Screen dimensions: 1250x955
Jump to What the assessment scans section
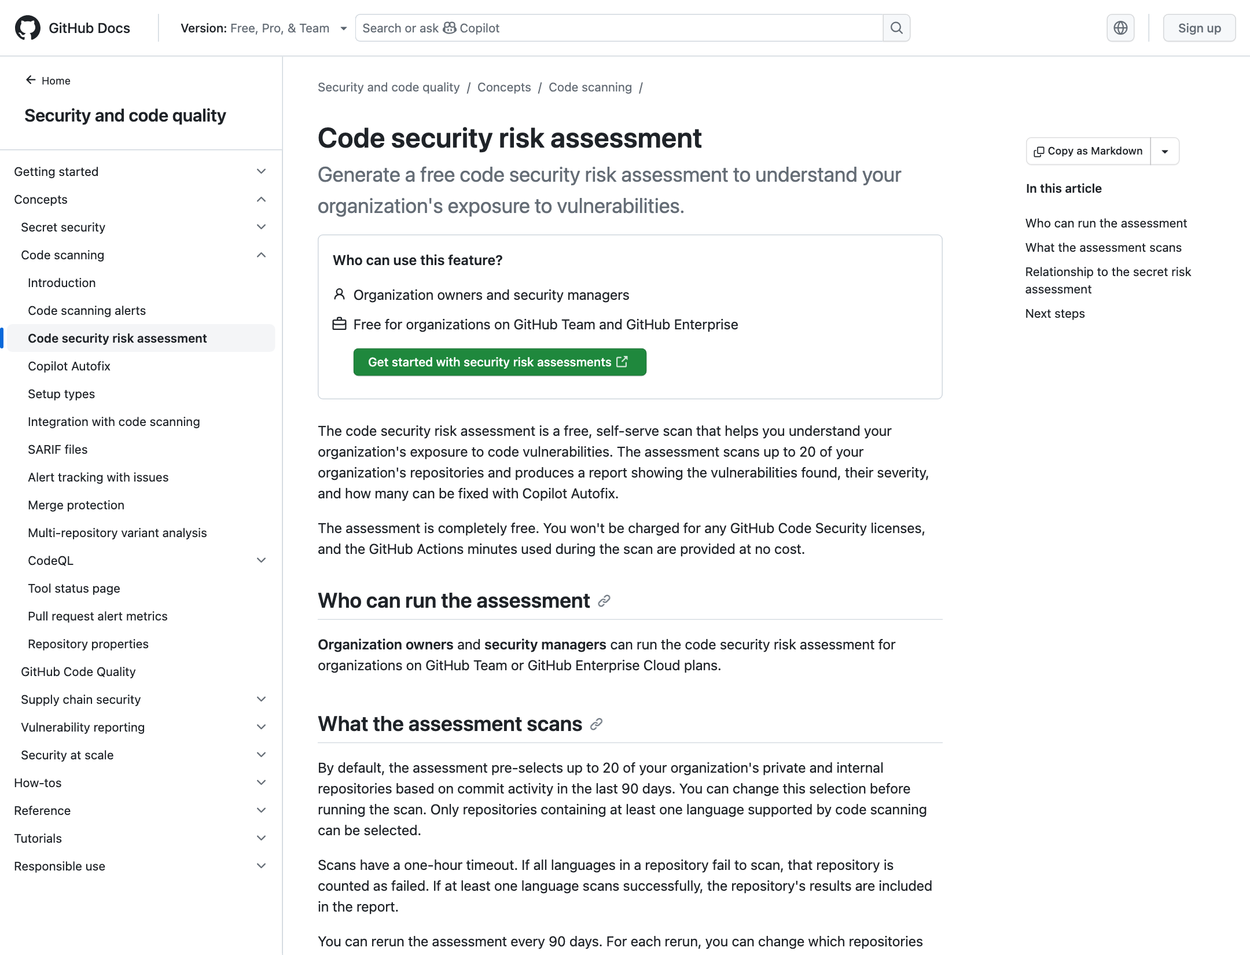(1103, 248)
